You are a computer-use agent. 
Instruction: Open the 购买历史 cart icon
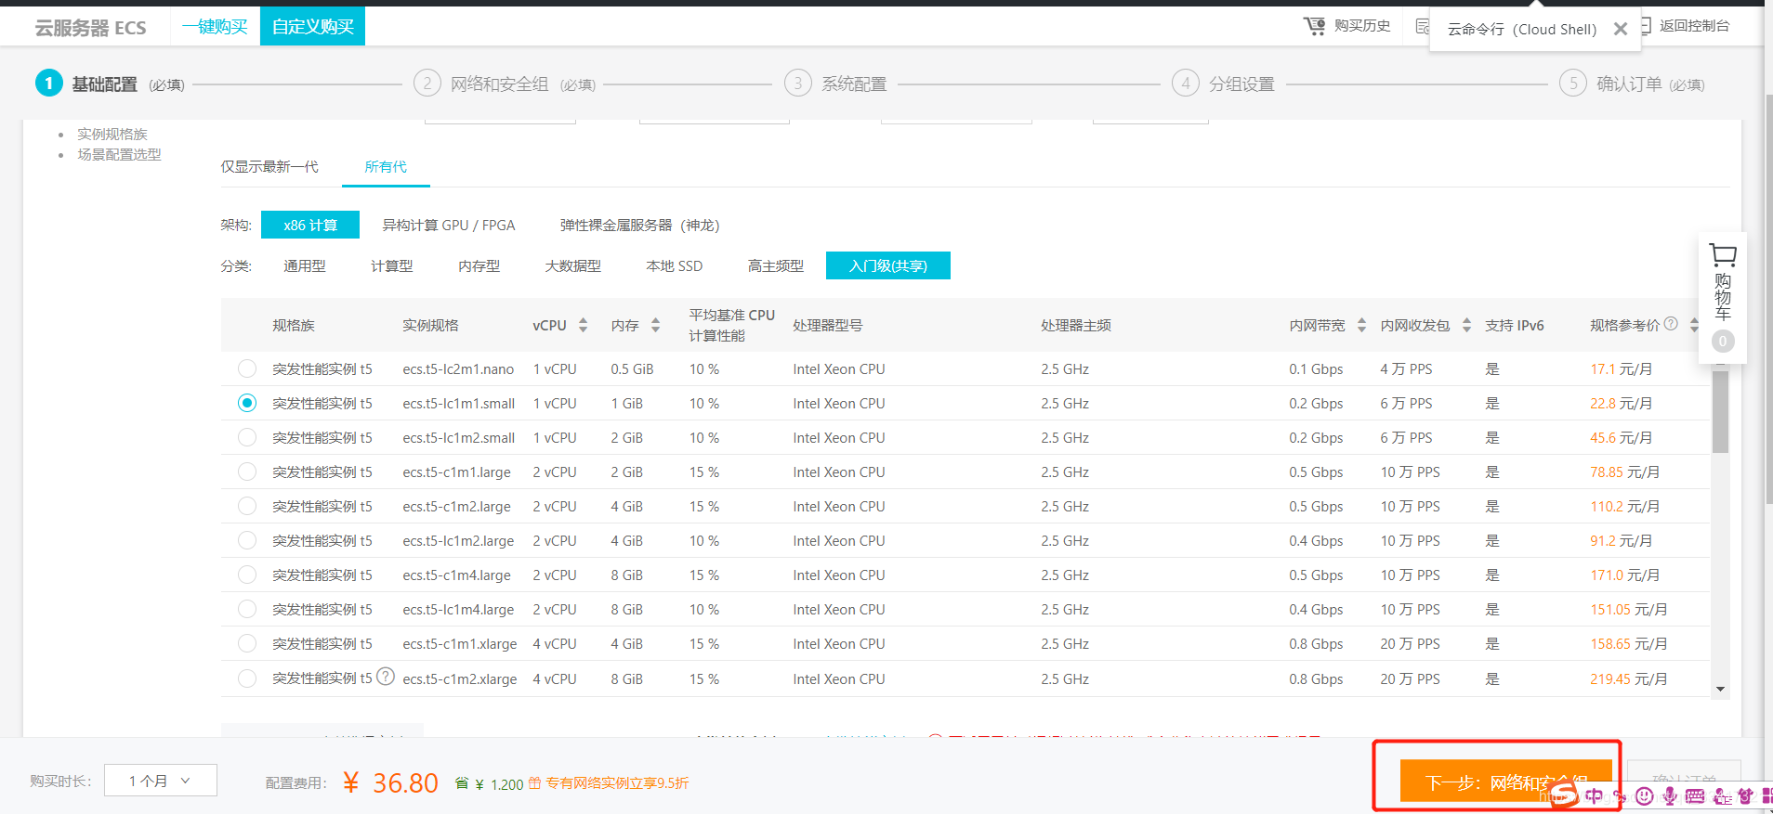pos(1314,26)
